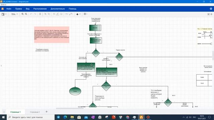Select the first green decision diamond
The width and height of the screenshot is (214, 120).
[x=96, y=53]
